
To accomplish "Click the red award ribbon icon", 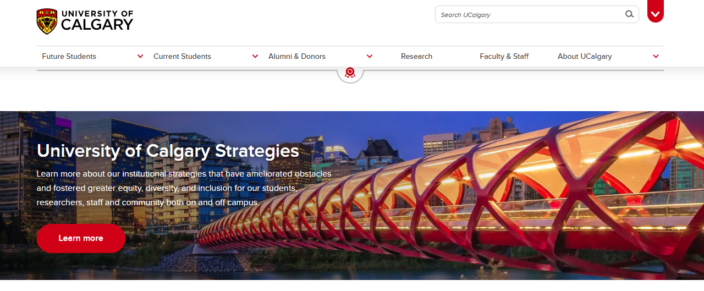I will click(x=350, y=73).
